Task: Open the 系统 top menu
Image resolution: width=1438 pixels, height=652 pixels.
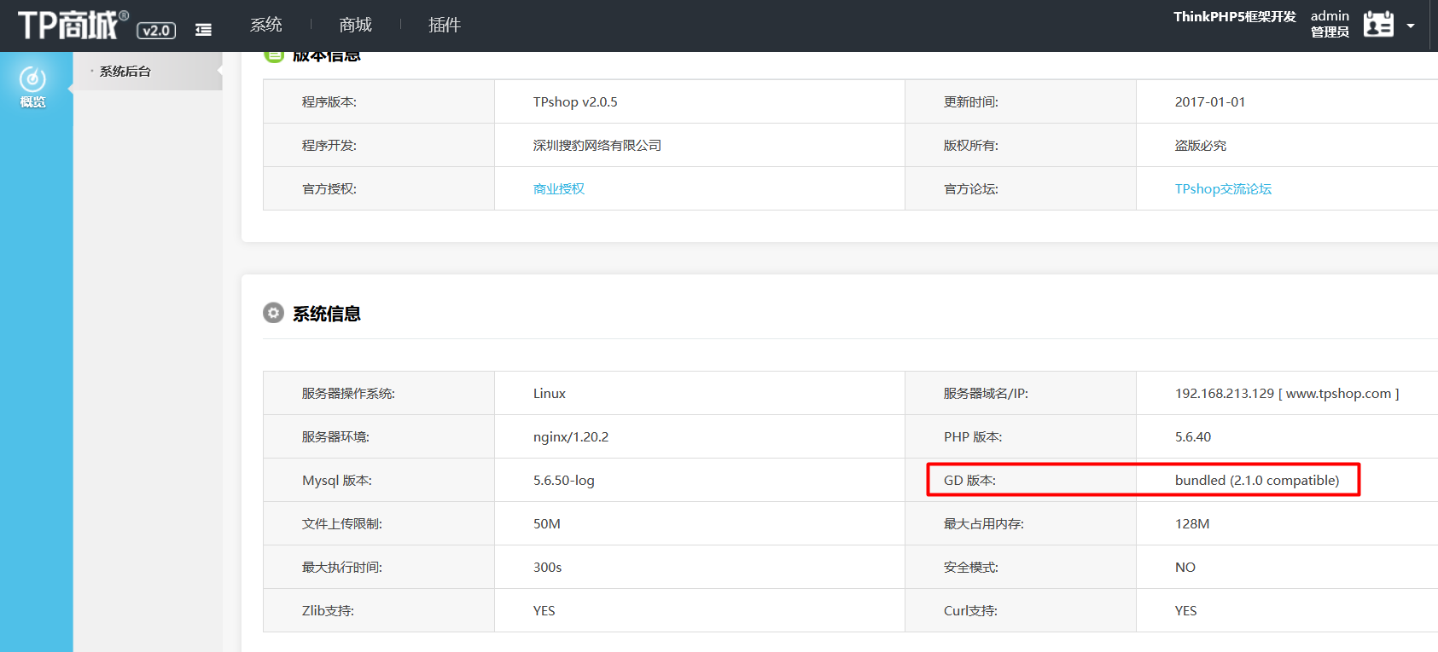Action: [265, 25]
